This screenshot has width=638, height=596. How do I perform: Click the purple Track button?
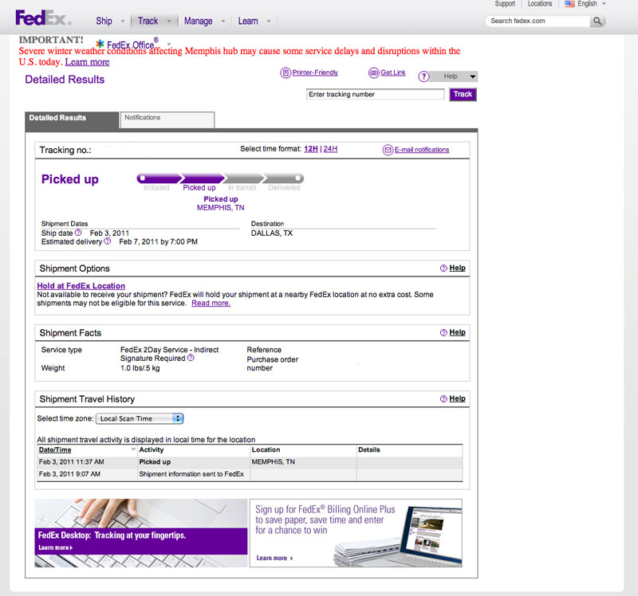(463, 94)
